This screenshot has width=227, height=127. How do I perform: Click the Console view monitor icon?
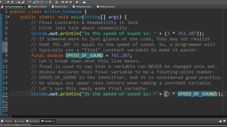[x=42, y=121]
